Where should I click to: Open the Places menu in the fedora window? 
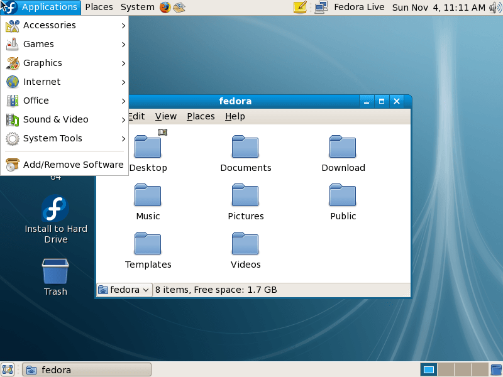tap(201, 116)
